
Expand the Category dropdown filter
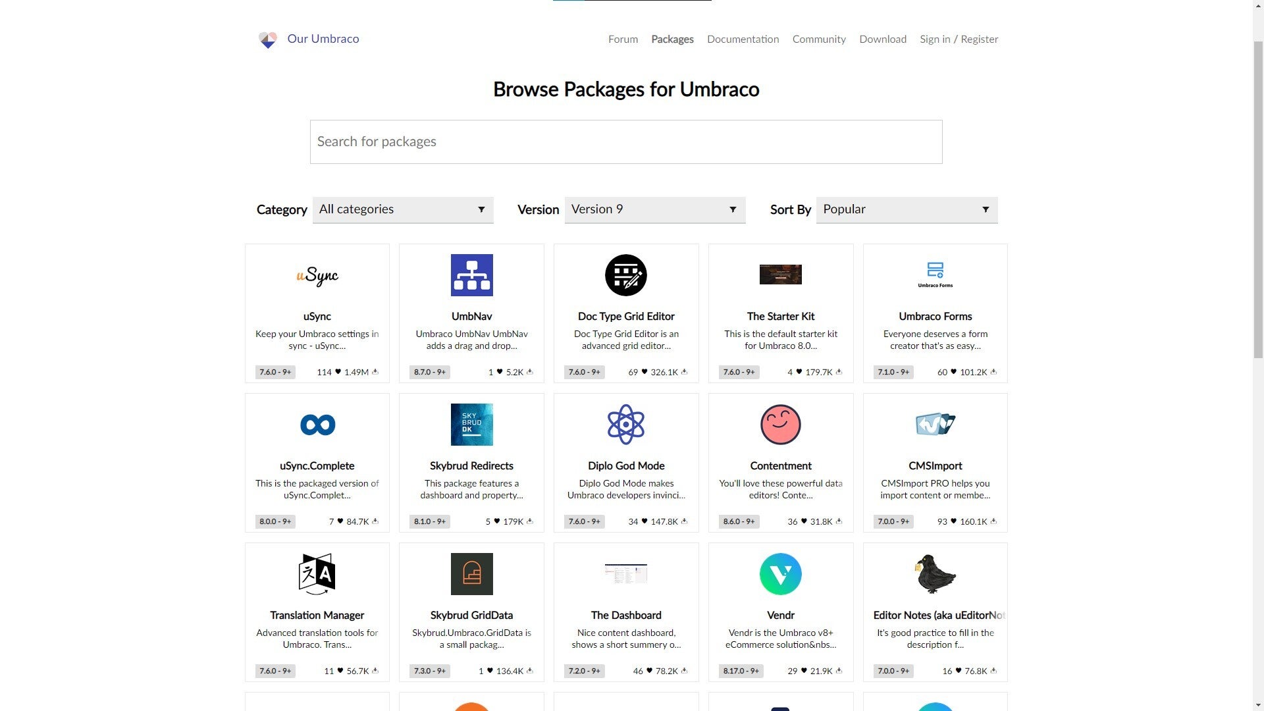[x=403, y=209]
